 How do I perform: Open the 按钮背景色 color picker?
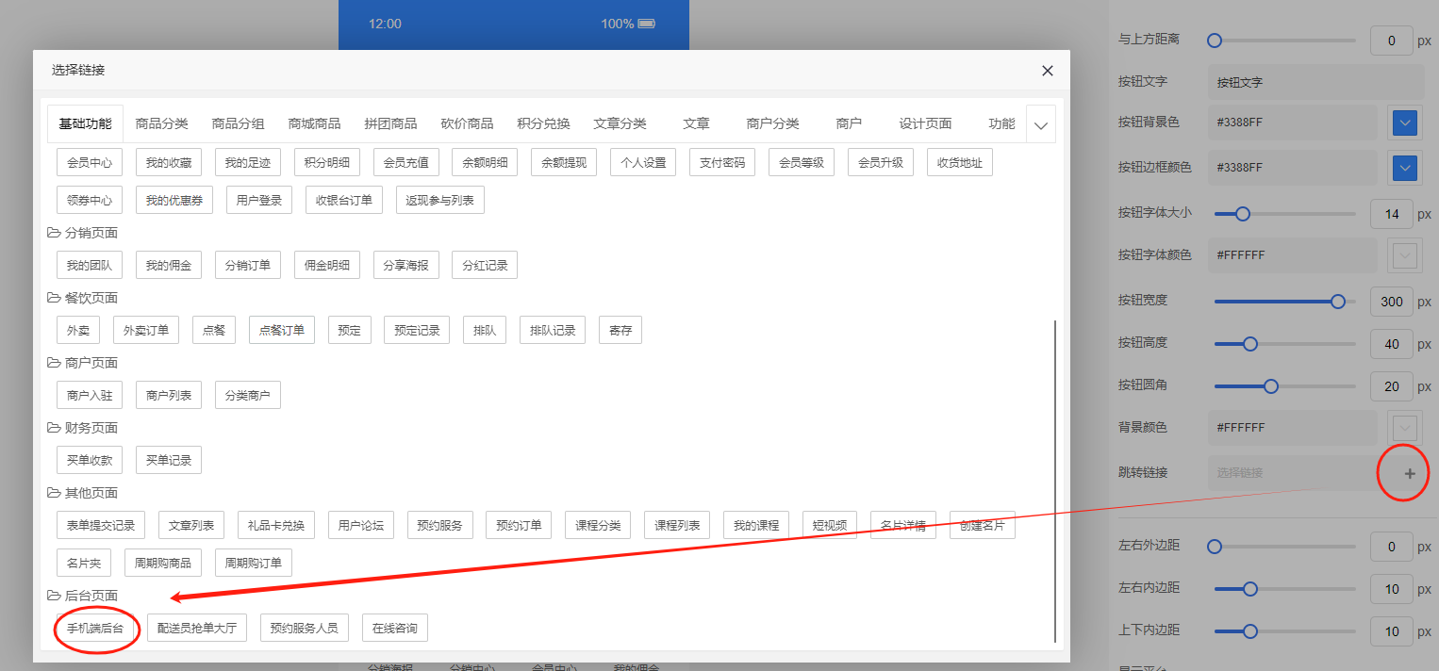pos(1405,123)
